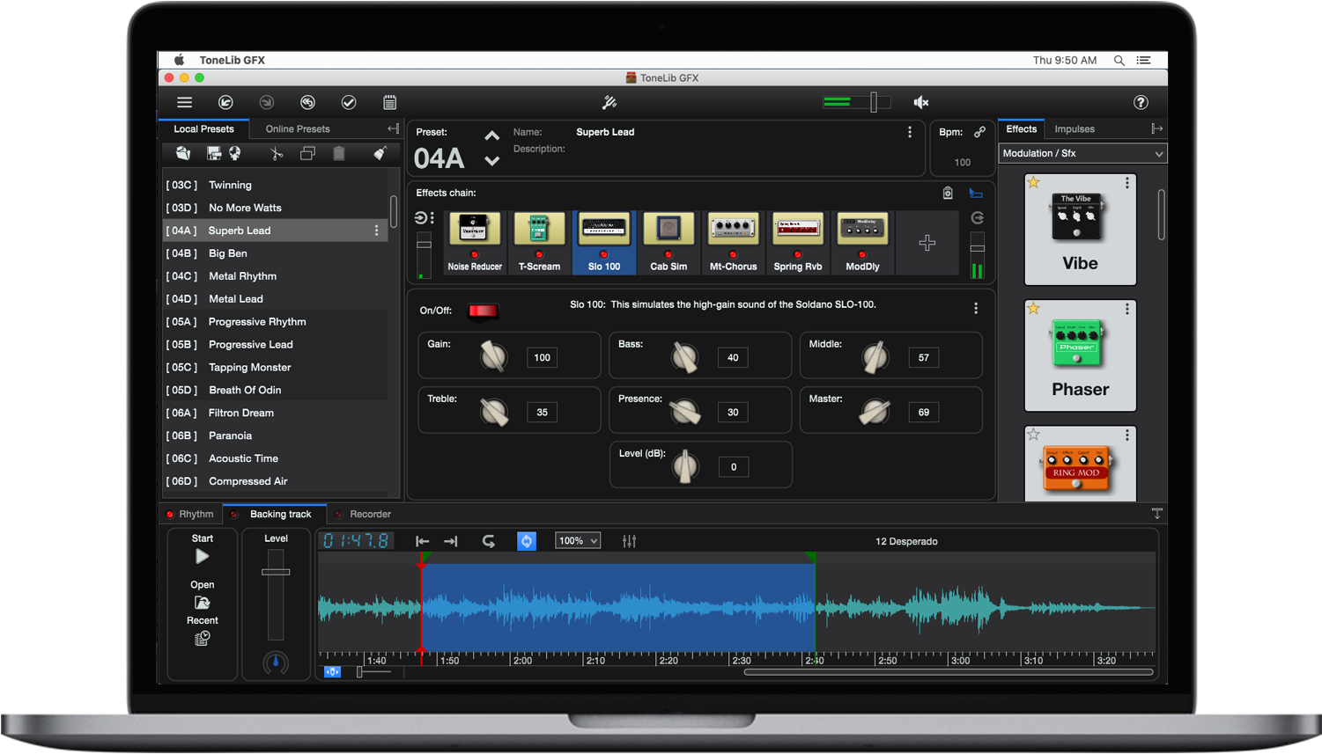Open help with the question mark icon
The image size is (1322, 754).
coord(1141,102)
